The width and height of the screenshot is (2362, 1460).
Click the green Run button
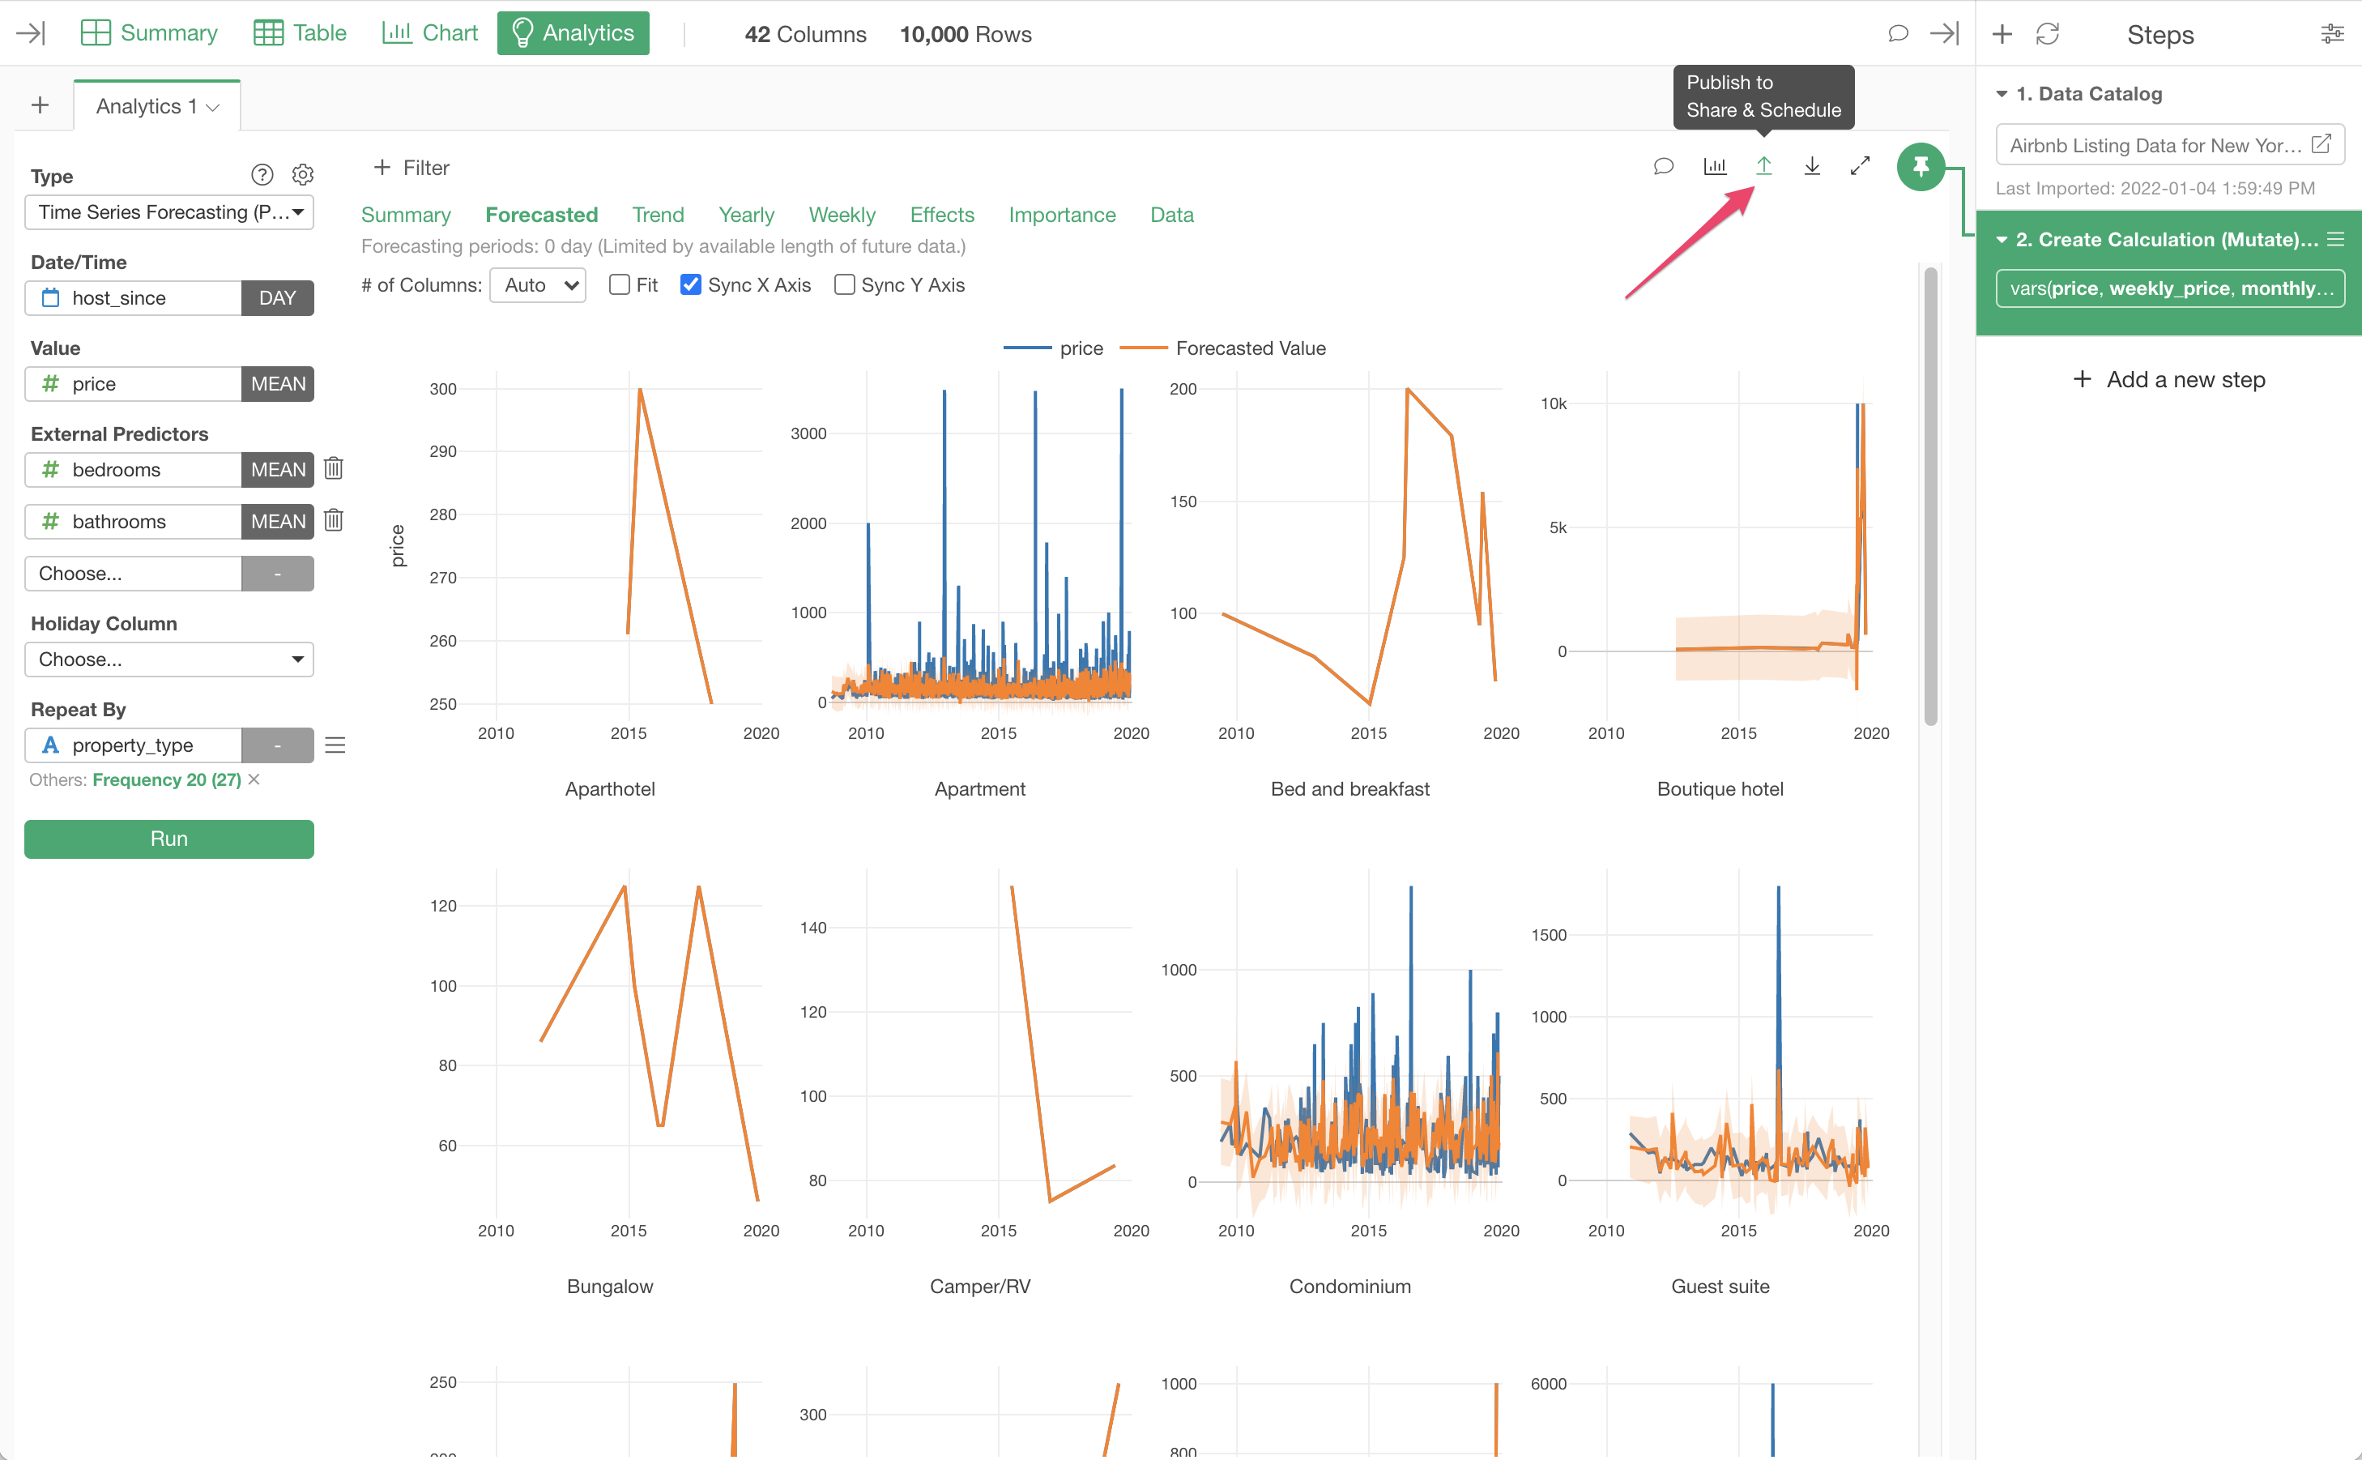coord(169,838)
